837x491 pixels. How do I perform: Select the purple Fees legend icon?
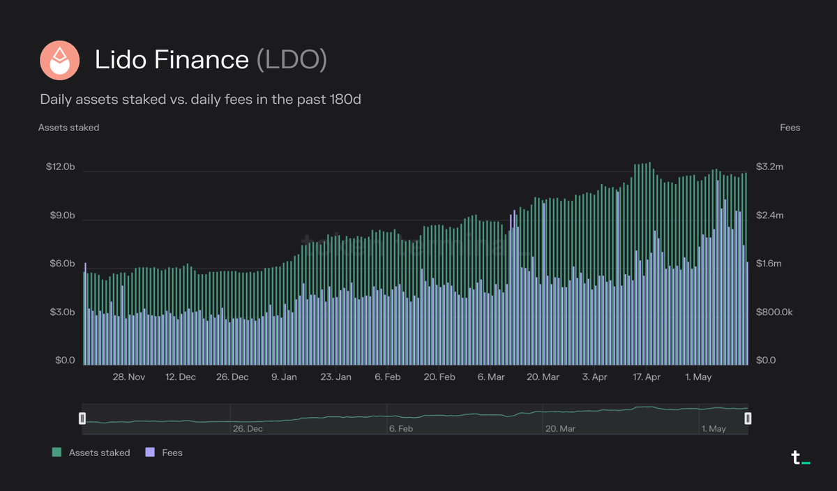click(x=149, y=453)
